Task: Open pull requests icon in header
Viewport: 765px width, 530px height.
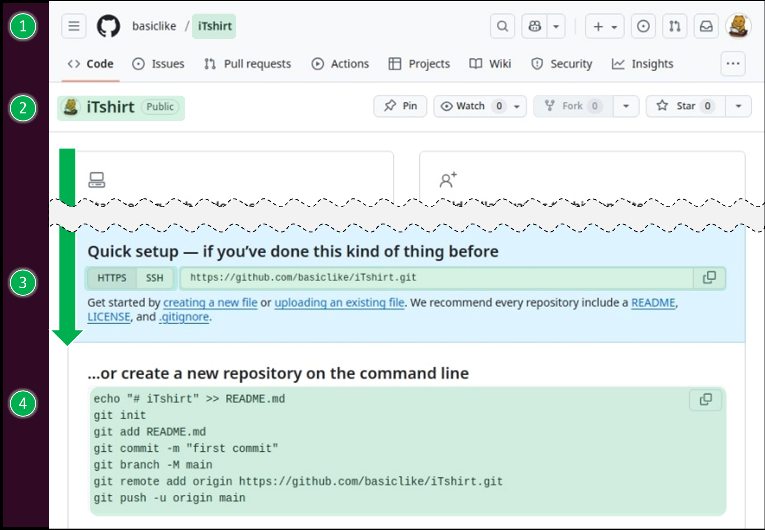Action: pos(675,26)
